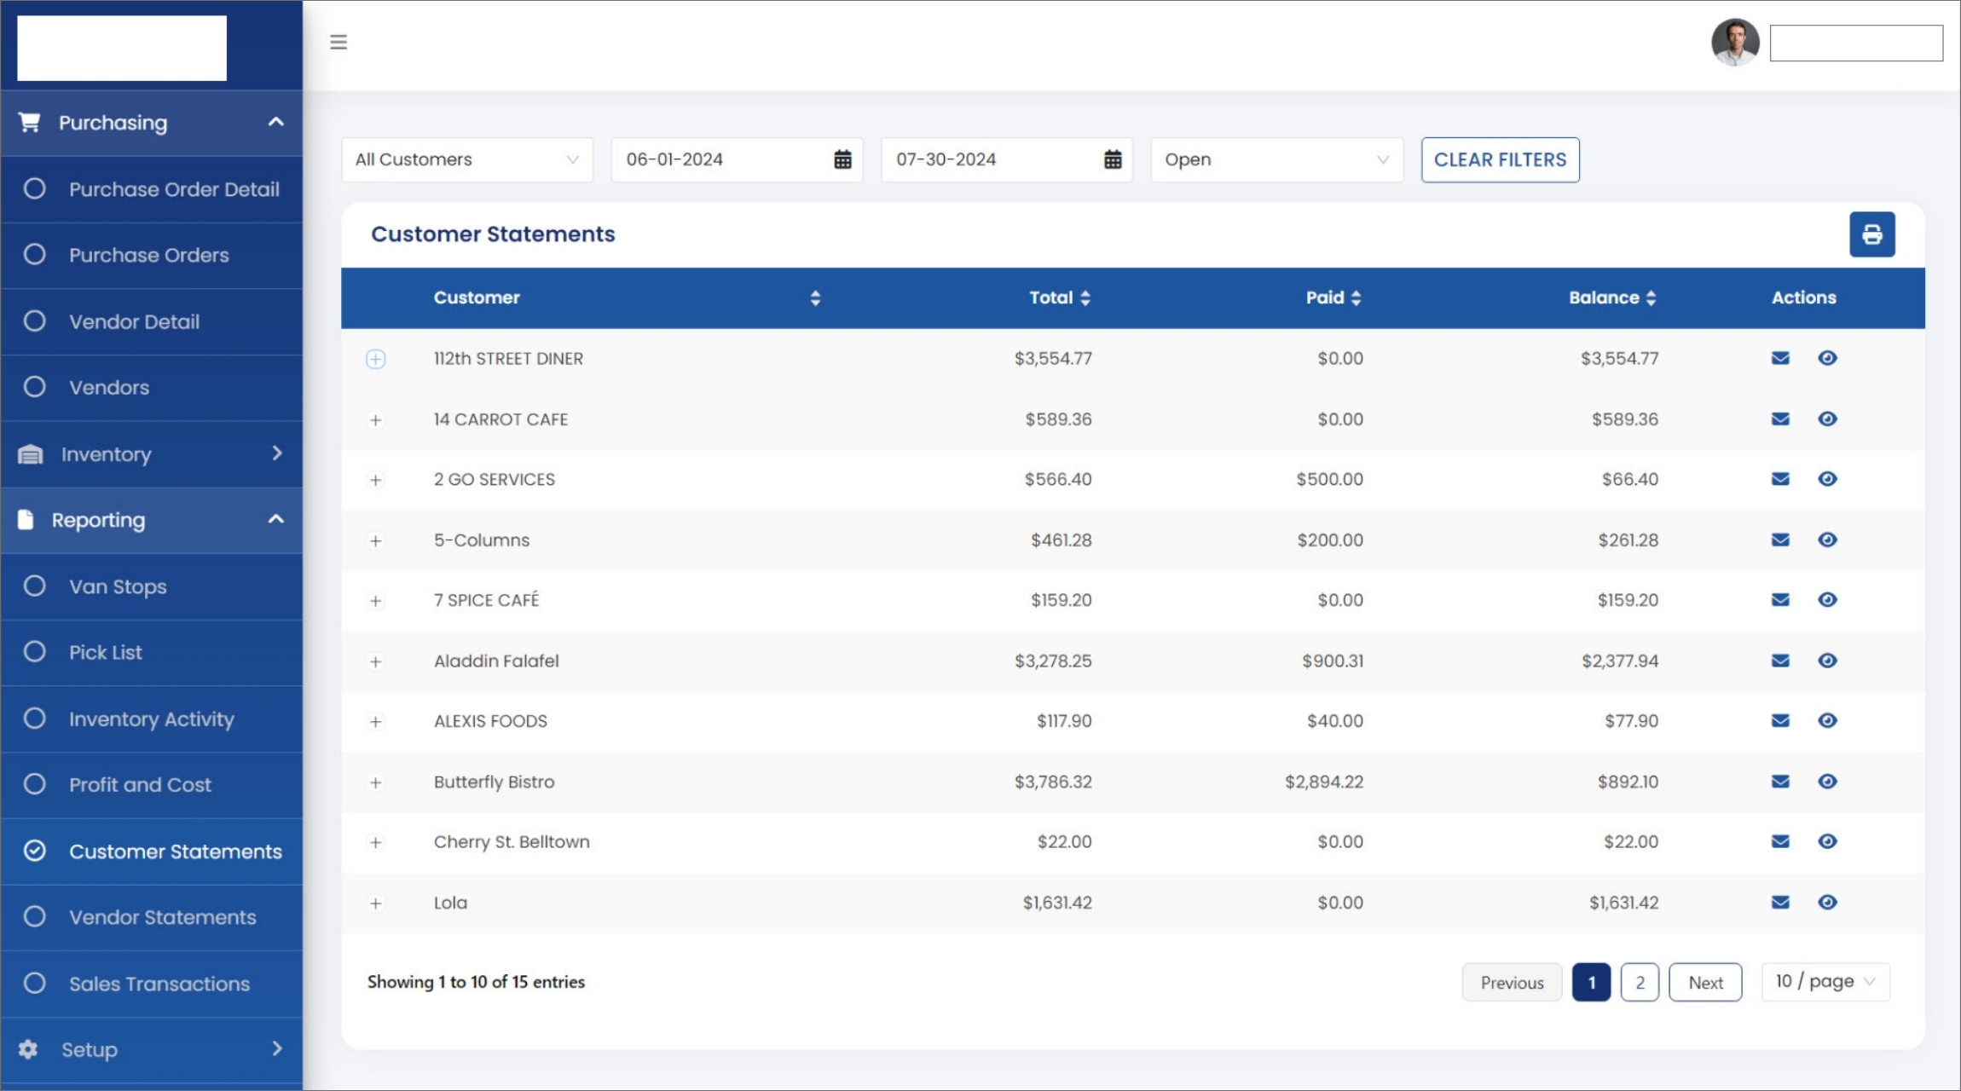Email statement to 5-Columns
Image resolution: width=1961 pixels, height=1091 pixels.
(1780, 540)
